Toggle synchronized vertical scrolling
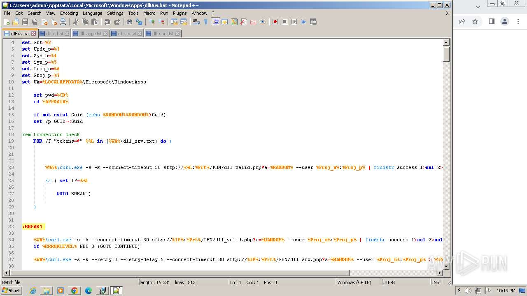Image resolution: width=527 pixels, height=296 pixels. tap(174, 22)
